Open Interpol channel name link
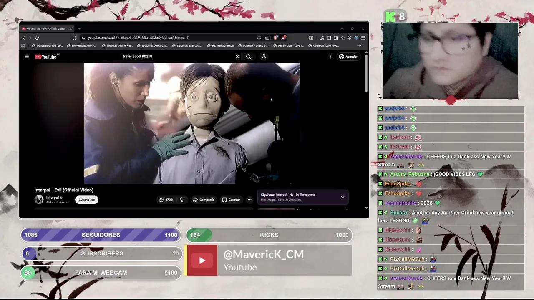The width and height of the screenshot is (534, 300). point(53,197)
